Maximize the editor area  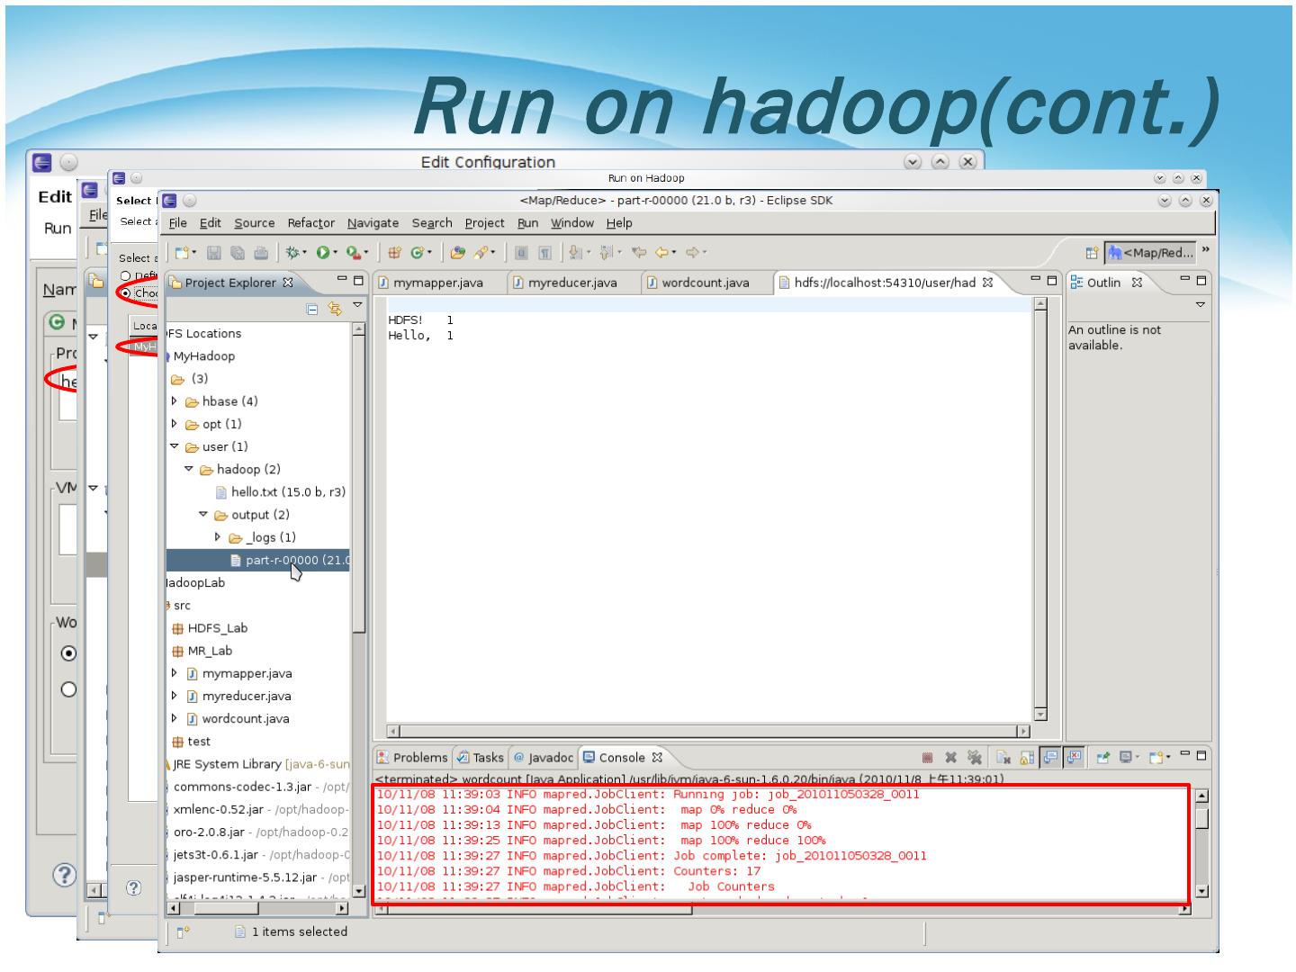tap(1053, 282)
